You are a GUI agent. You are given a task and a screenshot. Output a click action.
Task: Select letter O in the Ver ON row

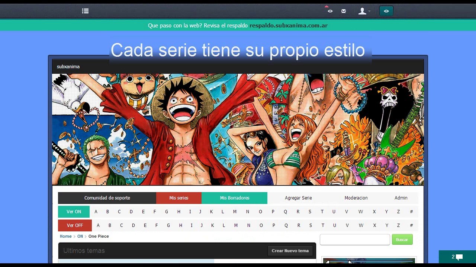point(260,212)
